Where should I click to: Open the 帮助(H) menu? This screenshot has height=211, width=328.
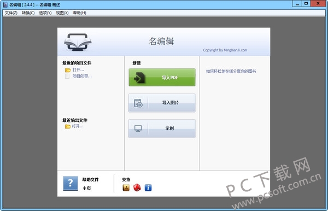[79, 13]
